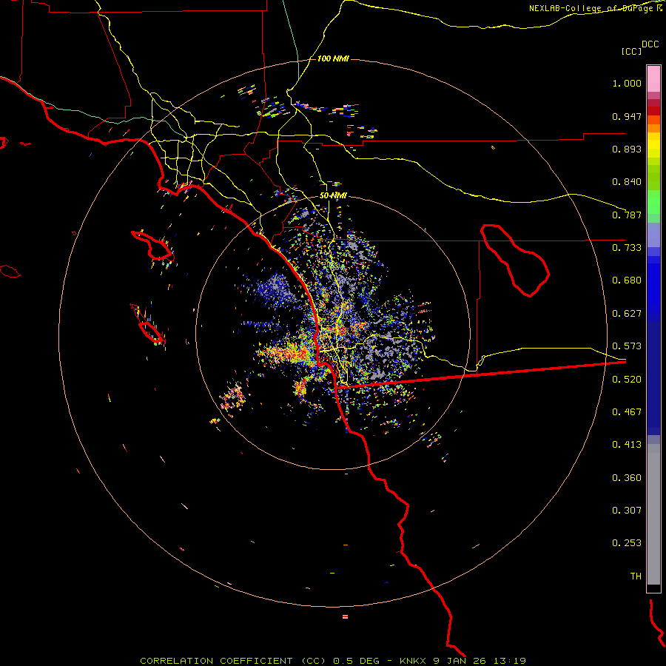Click the 0.947 scale label
Screen dimensions: 666x666
(627, 116)
